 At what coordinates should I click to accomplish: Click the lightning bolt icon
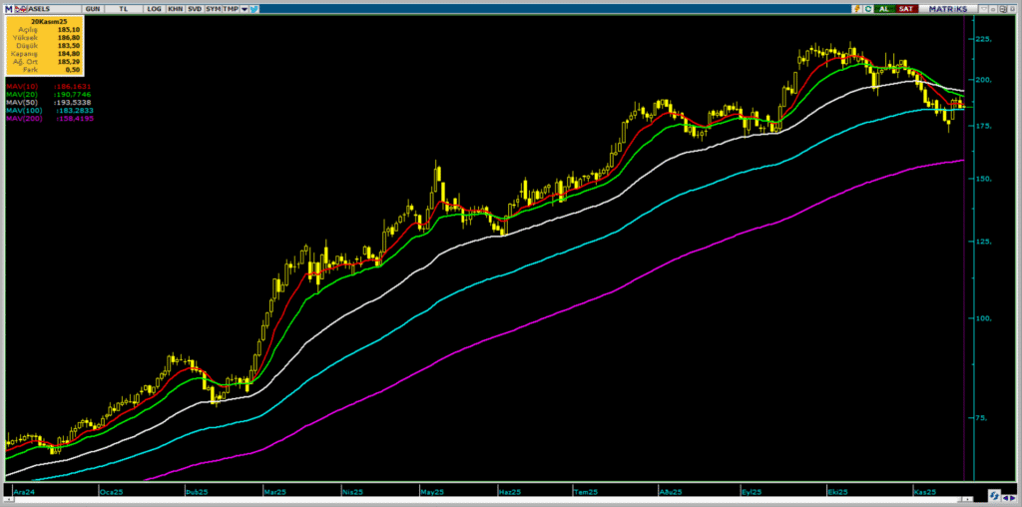(x=857, y=8)
